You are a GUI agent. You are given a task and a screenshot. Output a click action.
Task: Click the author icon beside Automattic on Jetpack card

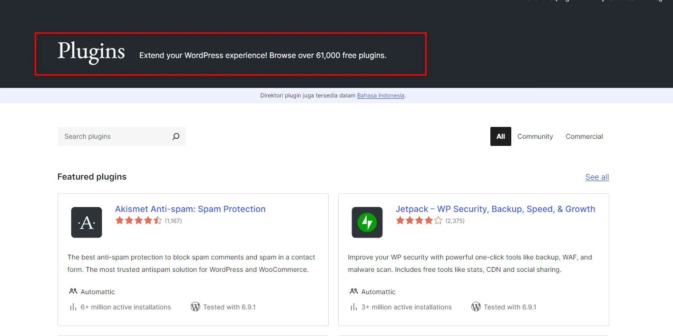coord(354,291)
